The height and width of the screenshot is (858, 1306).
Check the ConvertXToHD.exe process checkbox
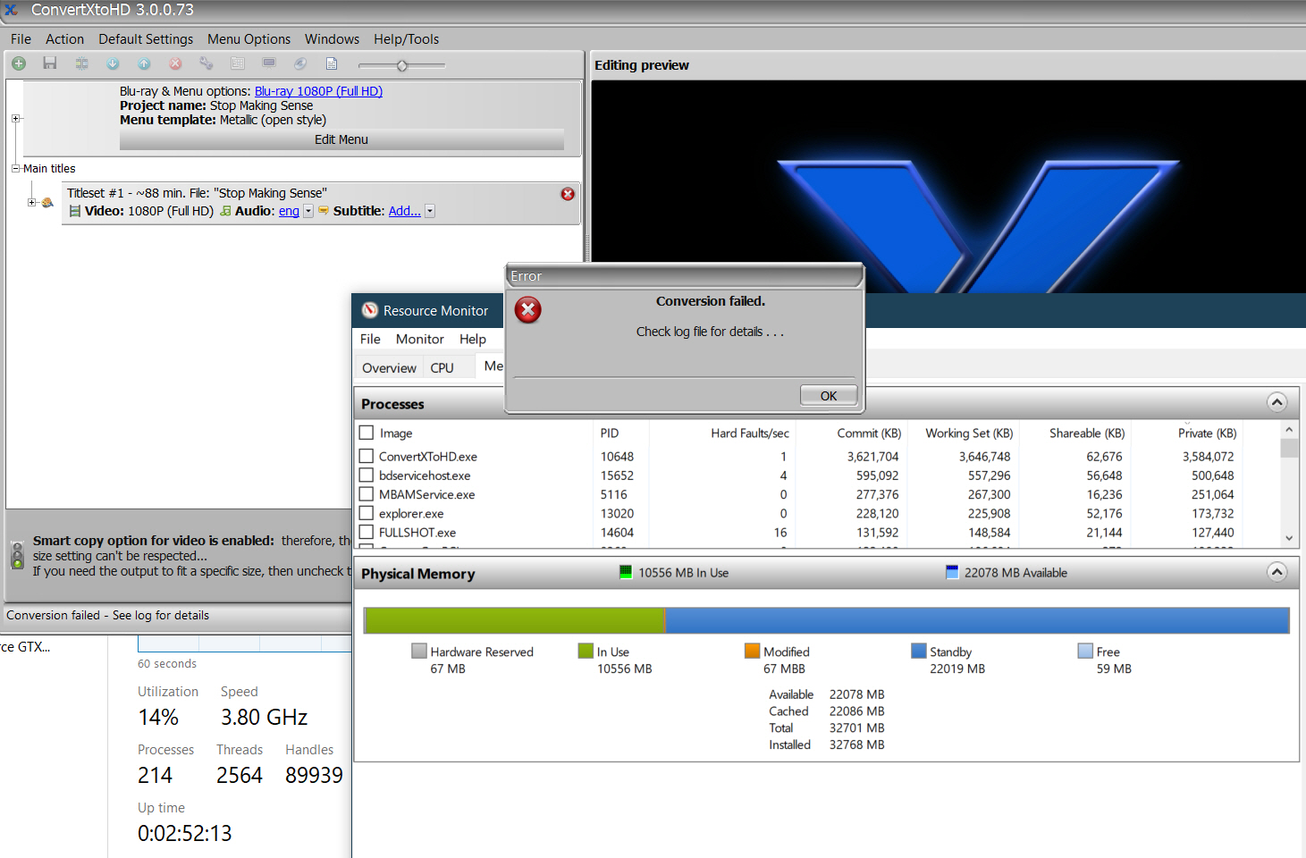click(367, 456)
